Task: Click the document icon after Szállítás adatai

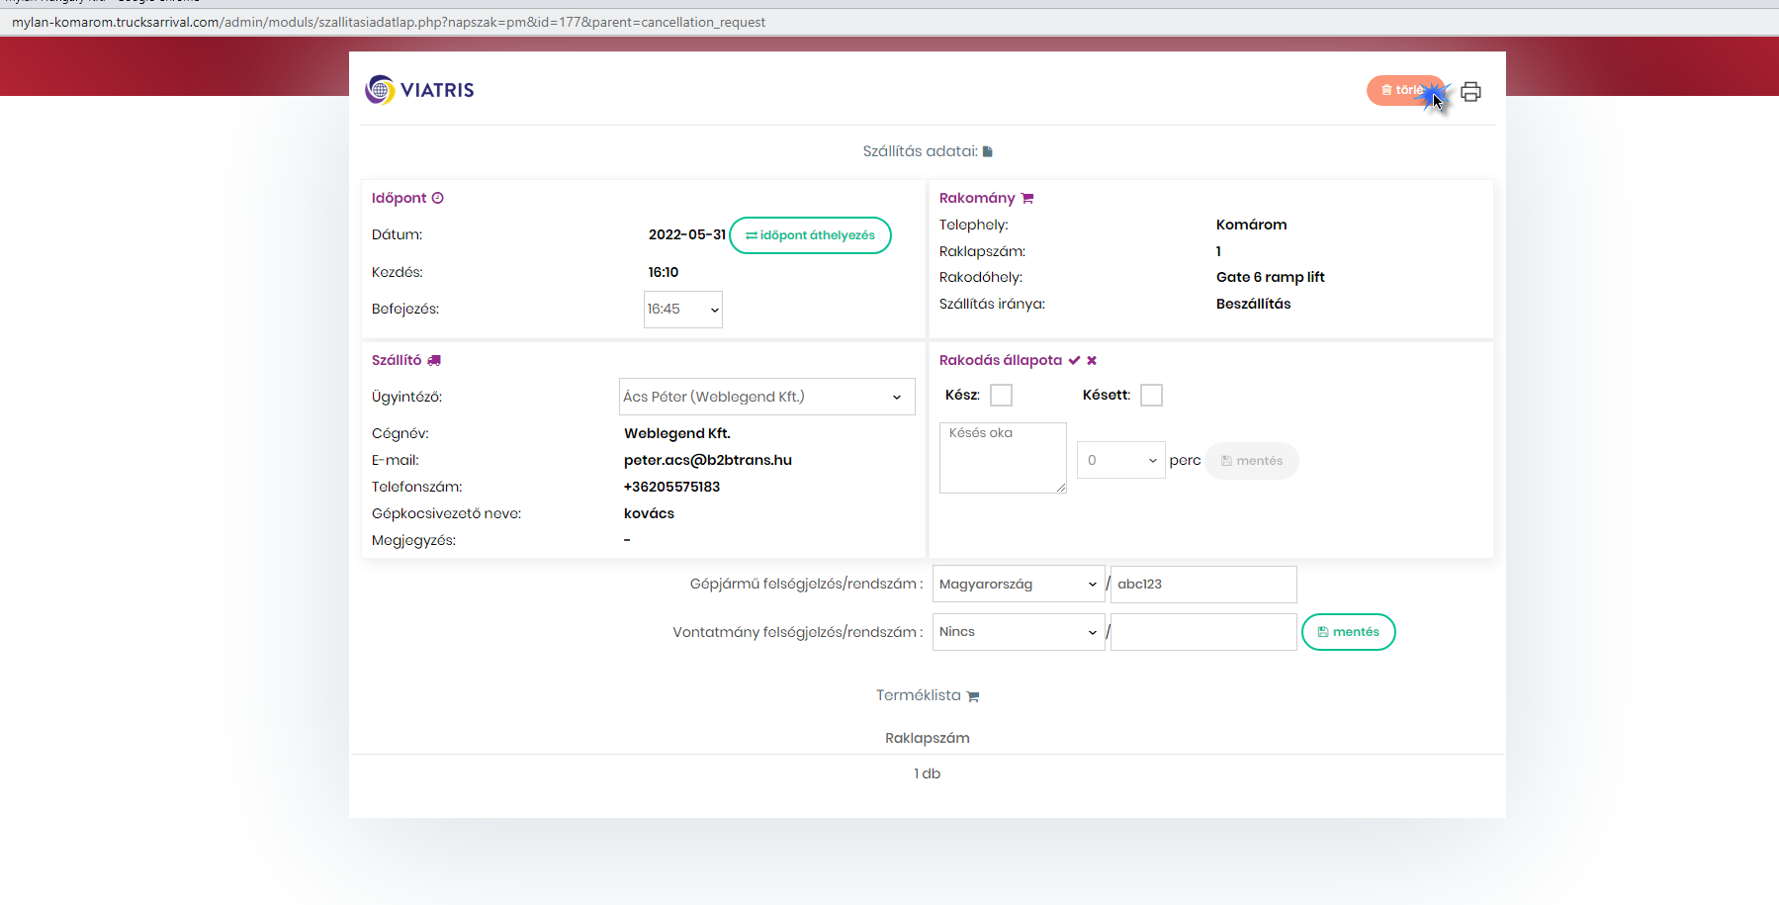Action: [x=987, y=151]
